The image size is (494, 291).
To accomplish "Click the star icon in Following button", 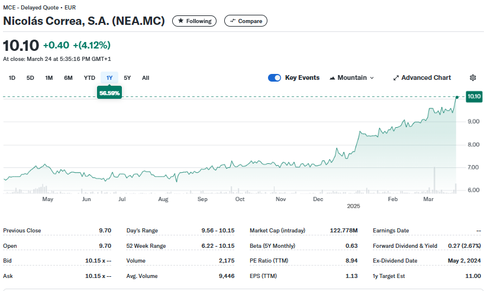I will coord(180,21).
